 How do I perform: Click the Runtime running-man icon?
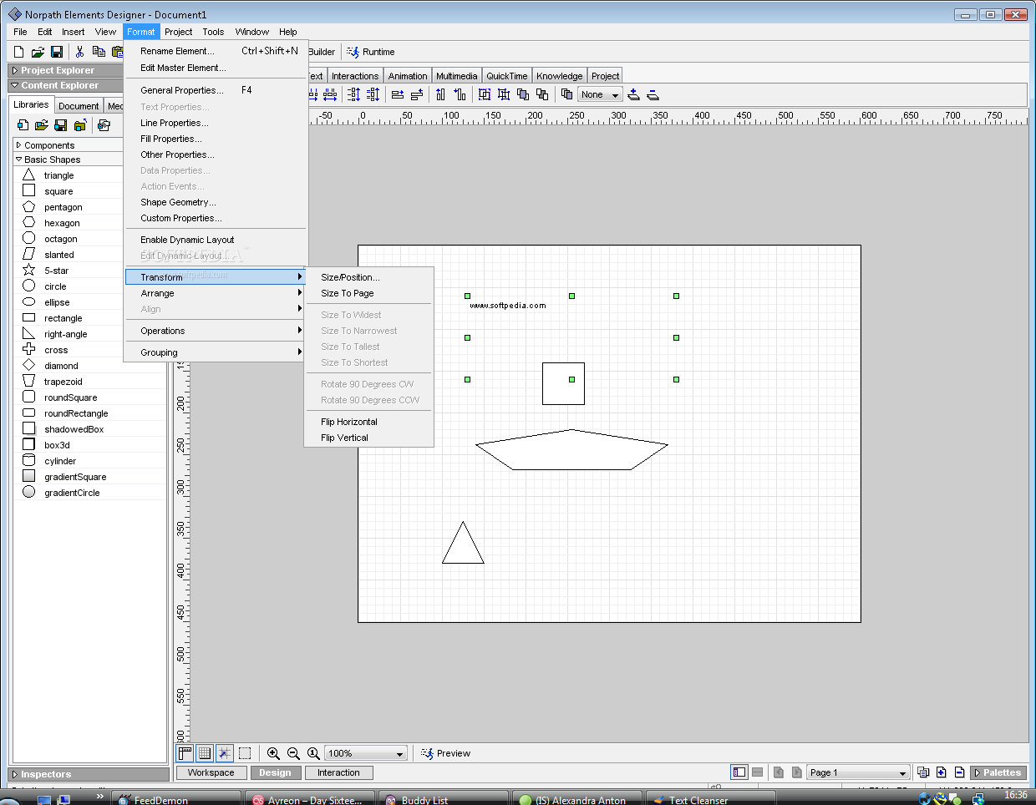pyautogui.click(x=353, y=52)
